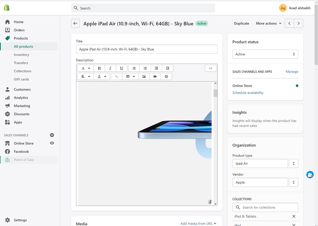Open Apps in the sidebar
Screen dimensions: 318x226
pos(18,122)
